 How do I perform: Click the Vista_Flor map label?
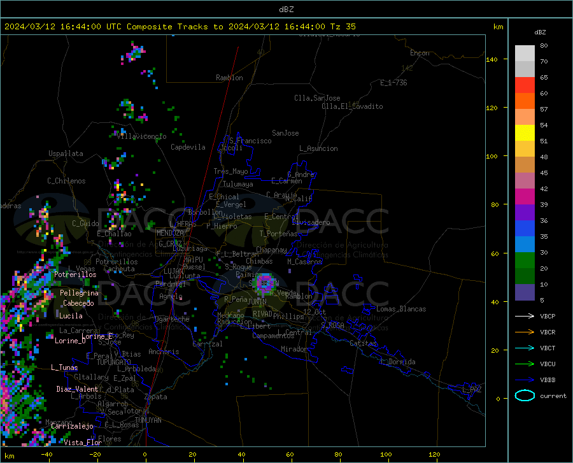[83, 443]
